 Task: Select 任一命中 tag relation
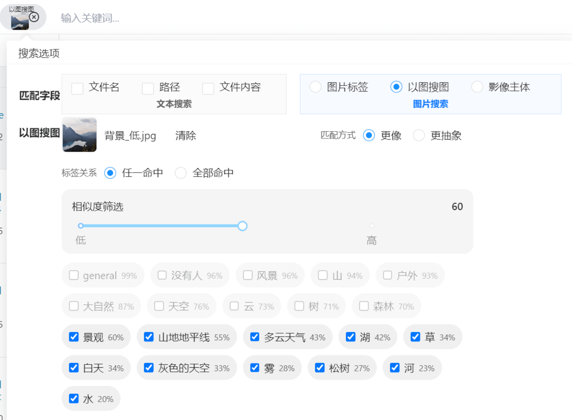click(110, 173)
